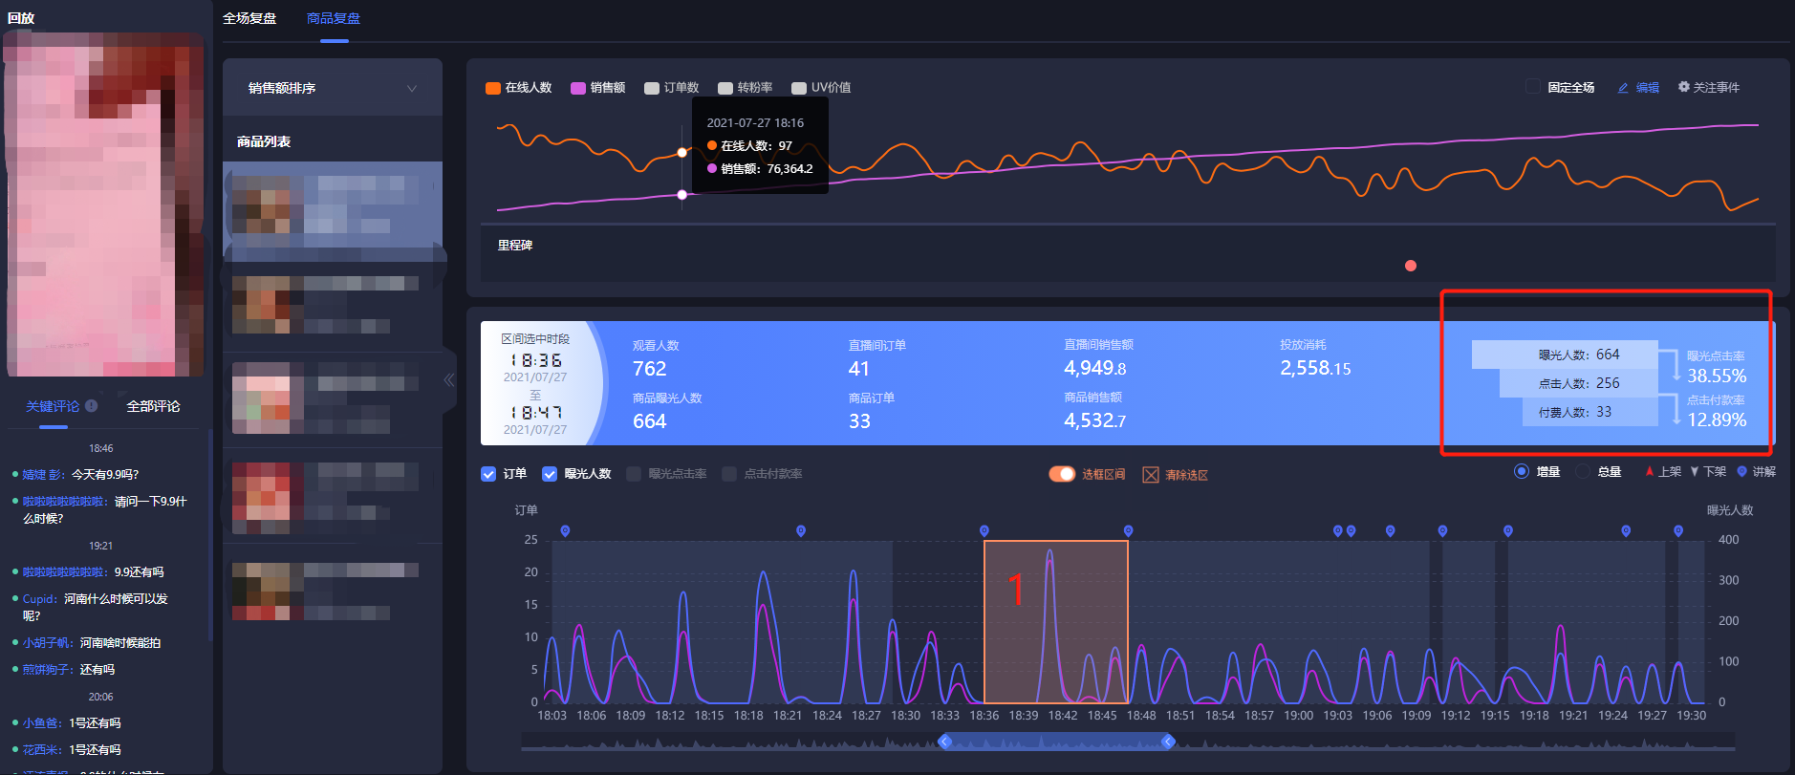Select the 总量 radio button
The width and height of the screenshot is (1795, 775).
point(1583,471)
